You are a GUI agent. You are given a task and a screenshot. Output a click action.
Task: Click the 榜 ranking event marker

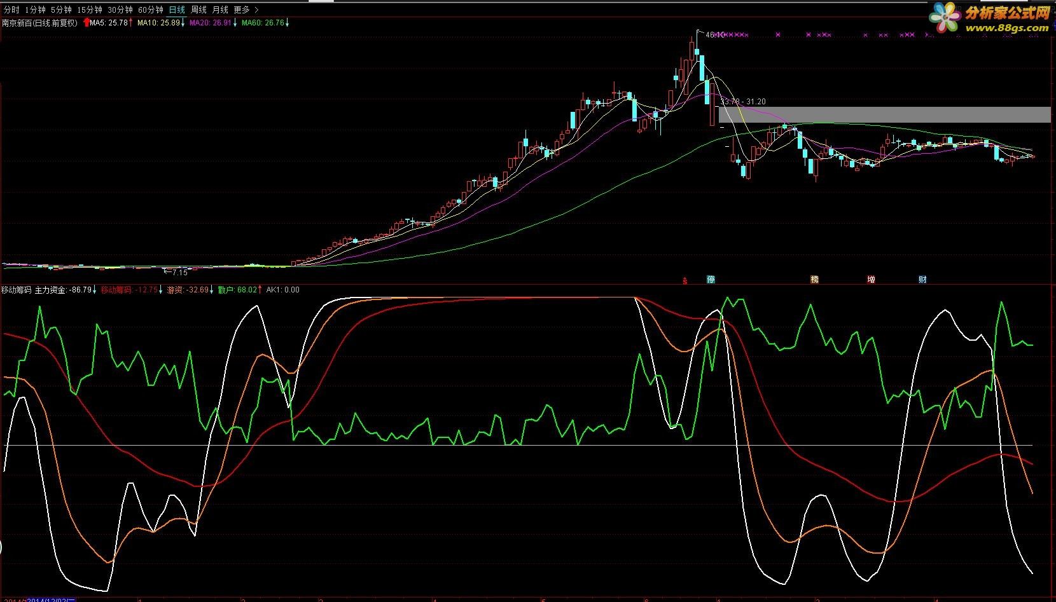pos(814,280)
